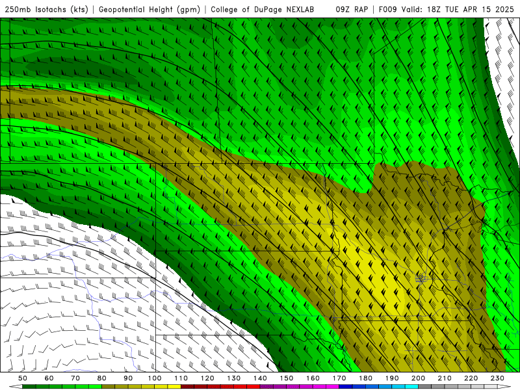
Task: Click the 190 label on the color scale
Action: click(392, 378)
